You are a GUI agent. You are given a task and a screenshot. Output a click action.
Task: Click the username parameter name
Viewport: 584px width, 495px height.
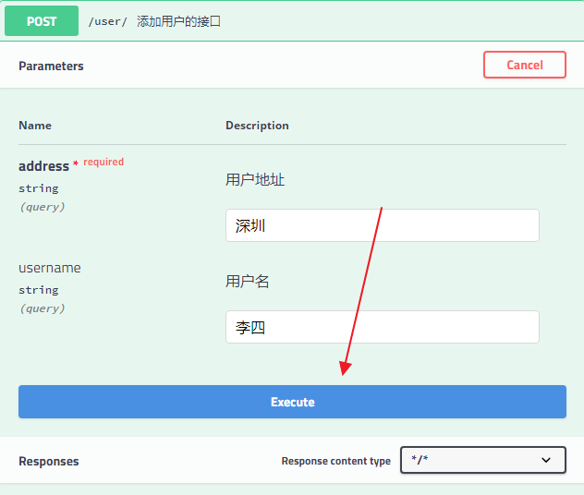click(x=50, y=268)
